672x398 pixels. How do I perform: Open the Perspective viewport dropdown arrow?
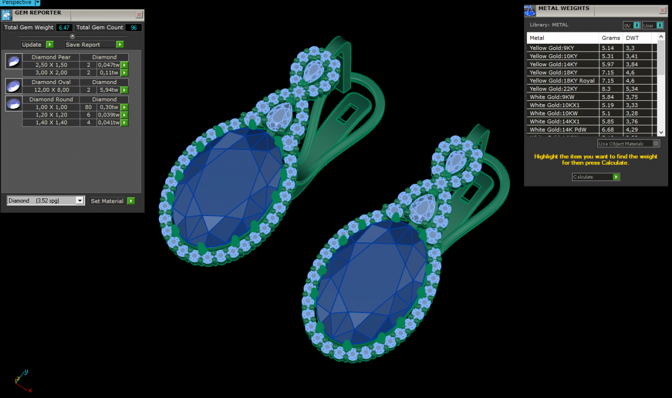(x=38, y=3)
